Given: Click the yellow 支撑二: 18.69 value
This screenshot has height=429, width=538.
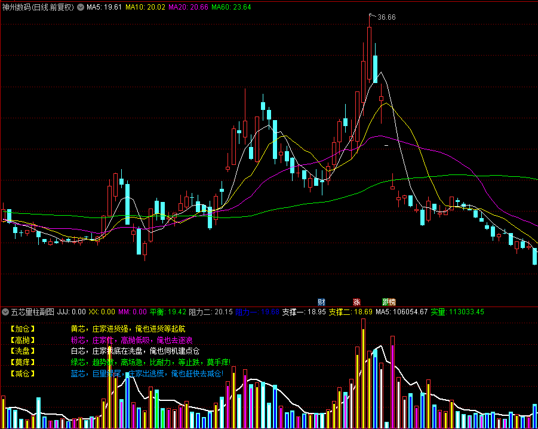Looking at the screenshot, I should pos(351,312).
